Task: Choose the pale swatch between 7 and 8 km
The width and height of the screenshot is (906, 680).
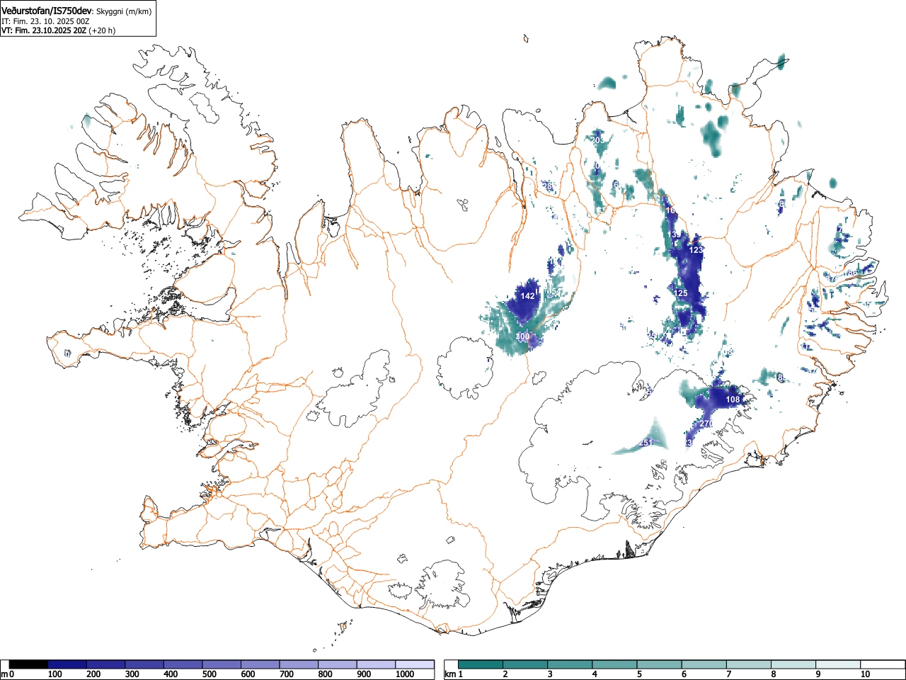Action: [749, 664]
